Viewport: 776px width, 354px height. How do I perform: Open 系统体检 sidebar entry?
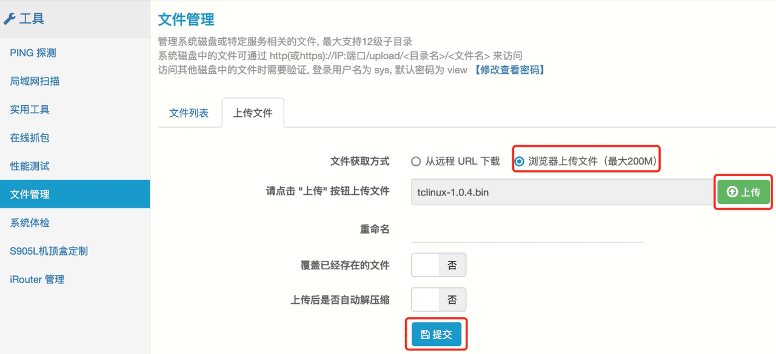click(x=30, y=223)
